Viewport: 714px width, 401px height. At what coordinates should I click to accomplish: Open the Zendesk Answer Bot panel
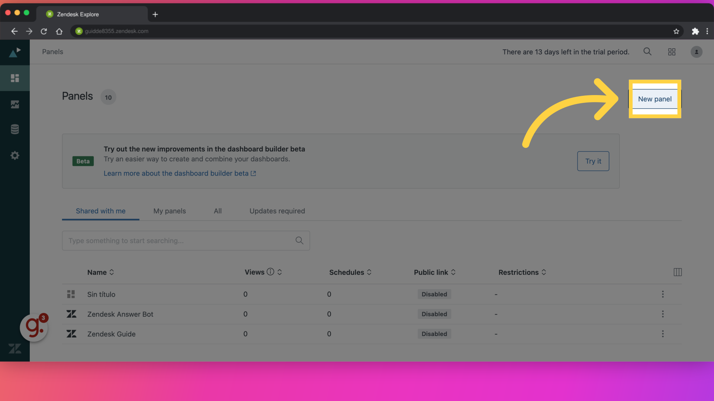(120, 314)
